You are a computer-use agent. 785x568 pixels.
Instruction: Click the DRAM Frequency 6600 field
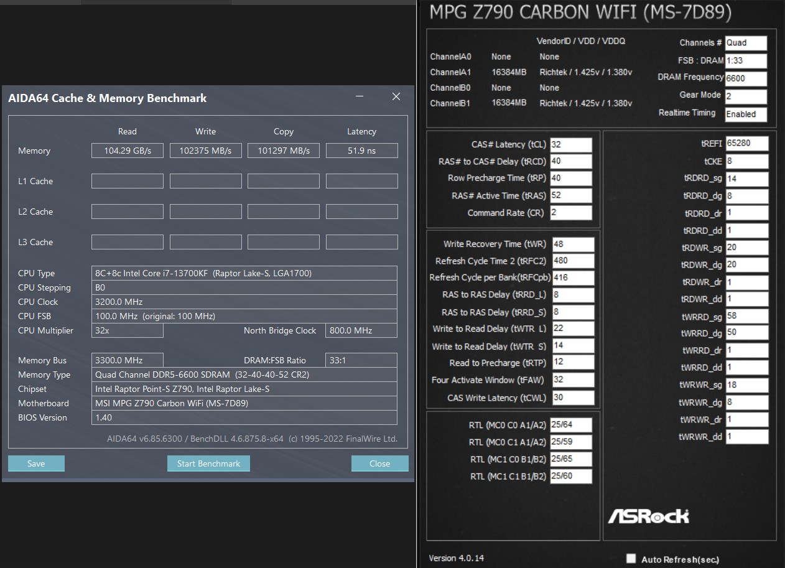point(746,78)
